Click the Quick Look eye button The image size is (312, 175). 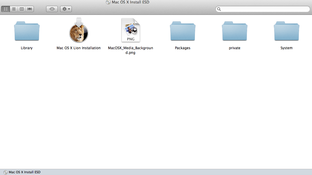(x=52, y=9)
